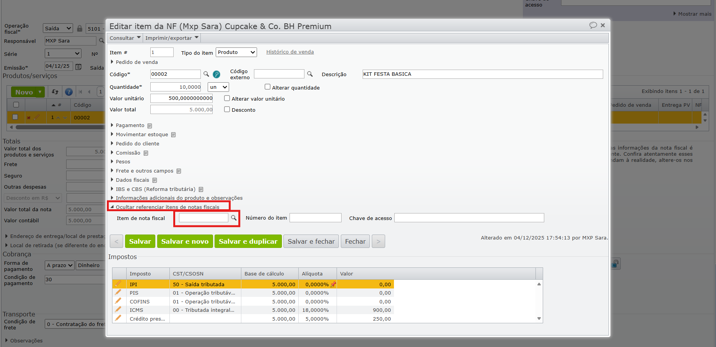Screen dimensions: 716x347
Task: Click Mostrar mais in background page
Action: tap(692, 14)
